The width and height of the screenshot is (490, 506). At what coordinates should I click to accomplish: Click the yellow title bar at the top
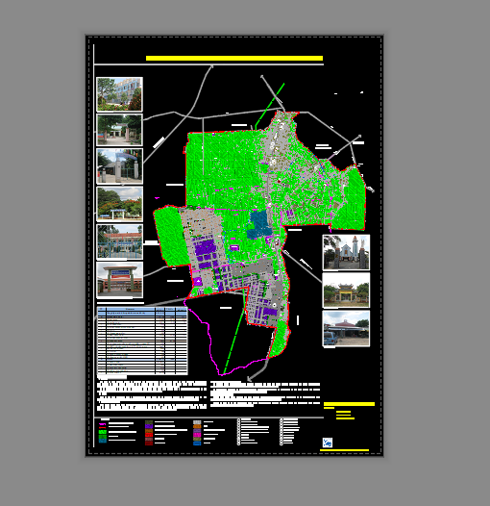point(234,58)
